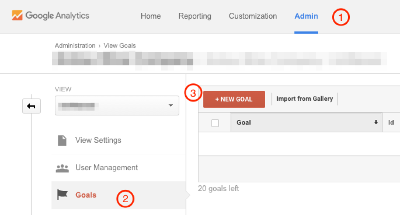Open the Home tab
Viewport: 400px width, 215px height.
pyautogui.click(x=151, y=16)
